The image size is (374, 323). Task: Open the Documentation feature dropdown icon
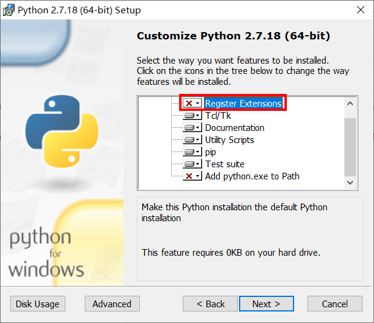192,128
